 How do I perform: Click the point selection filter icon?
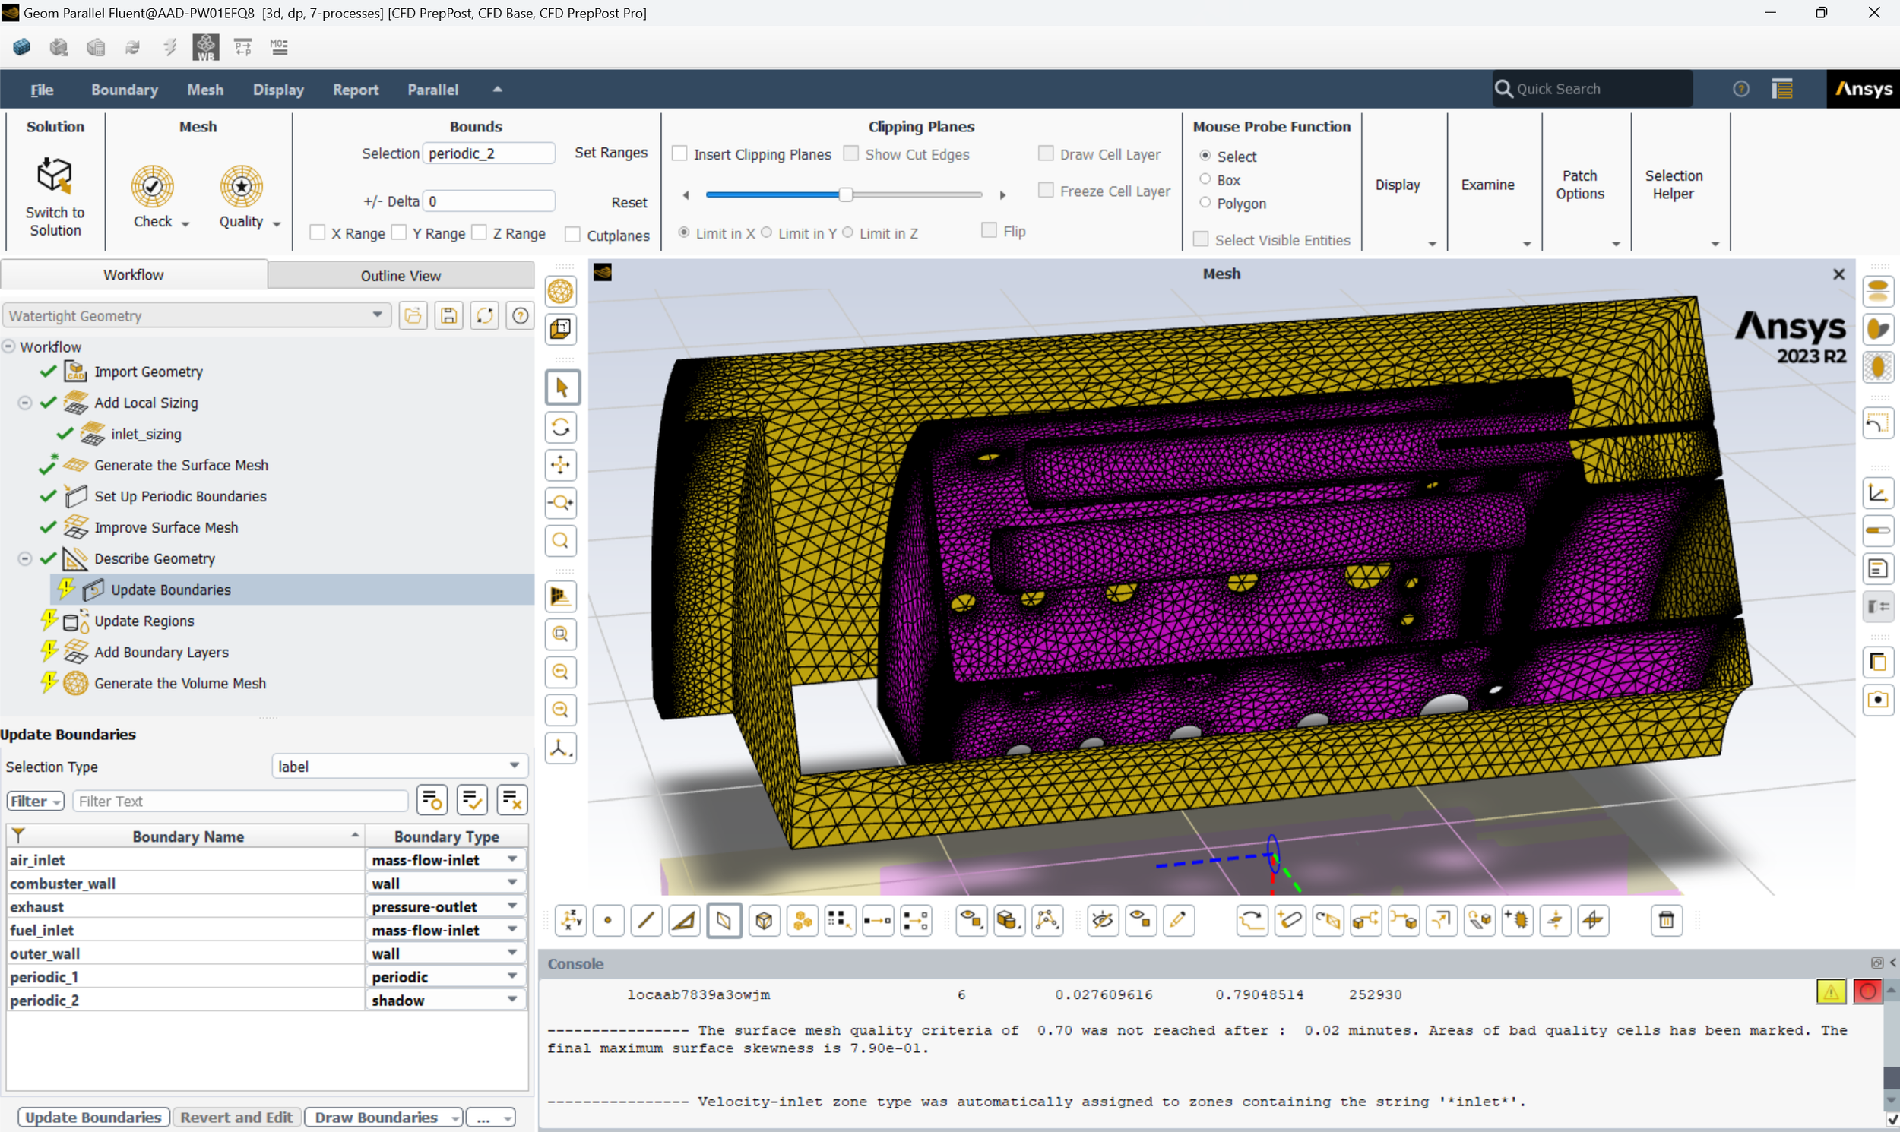tap(608, 921)
